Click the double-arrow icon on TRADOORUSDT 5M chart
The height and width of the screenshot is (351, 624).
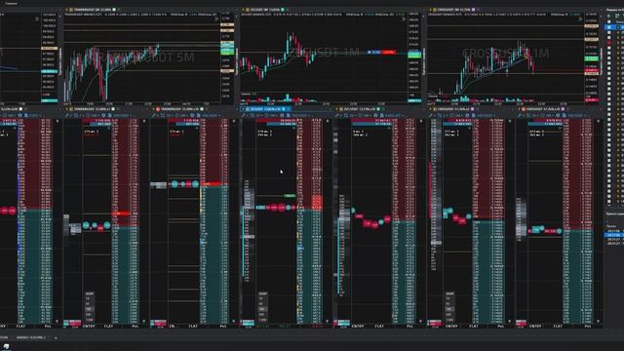pos(216,19)
